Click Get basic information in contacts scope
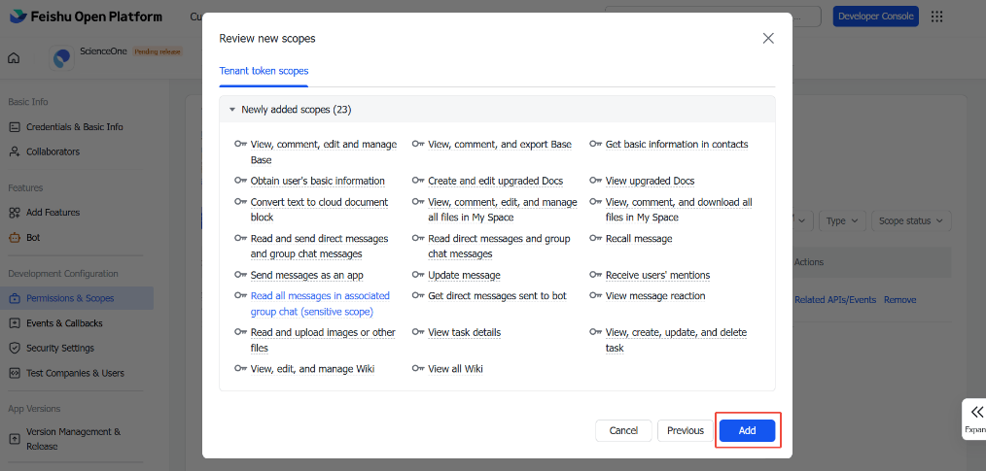The image size is (986, 471). (x=677, y=145)
